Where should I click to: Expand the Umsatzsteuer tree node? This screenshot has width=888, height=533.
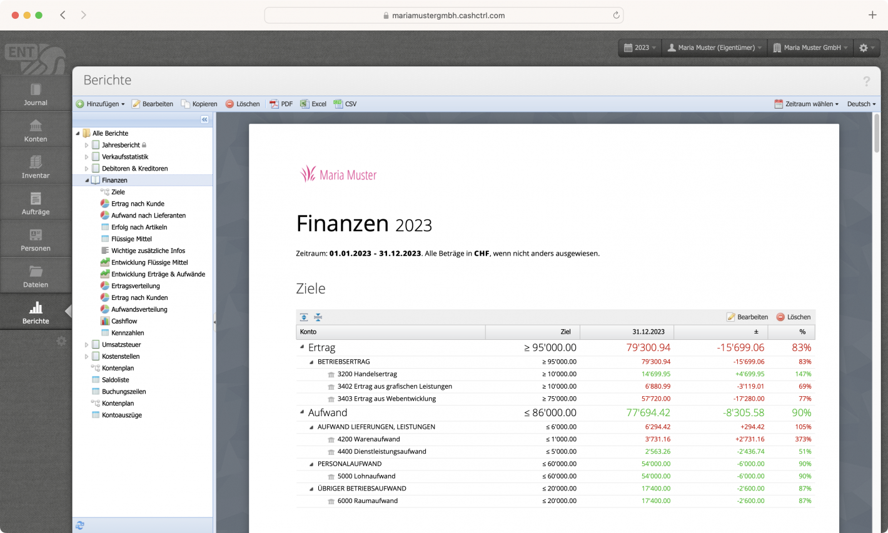click(87, 344)
